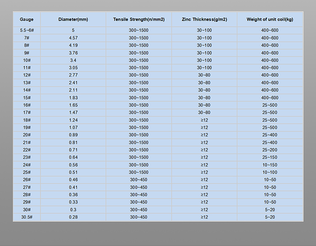The width and height of the screenshot is (316, 246).
Task: Select the Zinc Thickness(g/m2) header
Action: click(x=204, y=19)
